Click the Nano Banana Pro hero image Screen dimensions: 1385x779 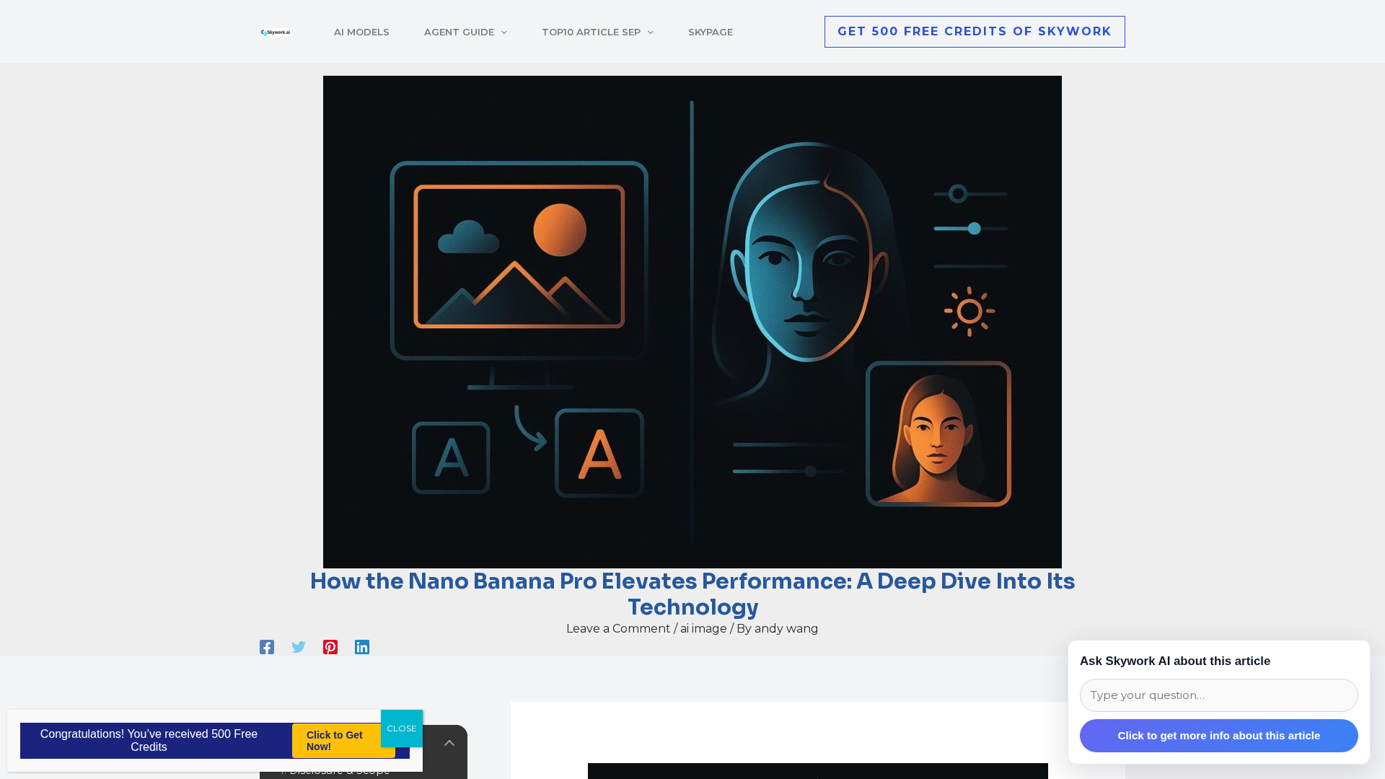coord(692,322)
